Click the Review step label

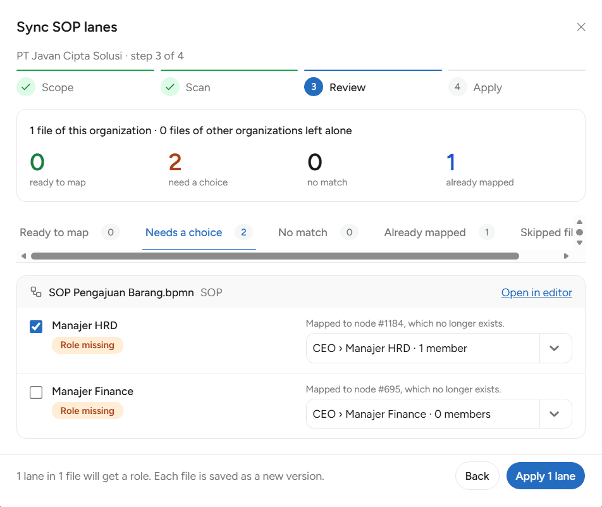[x=347, y=87]
